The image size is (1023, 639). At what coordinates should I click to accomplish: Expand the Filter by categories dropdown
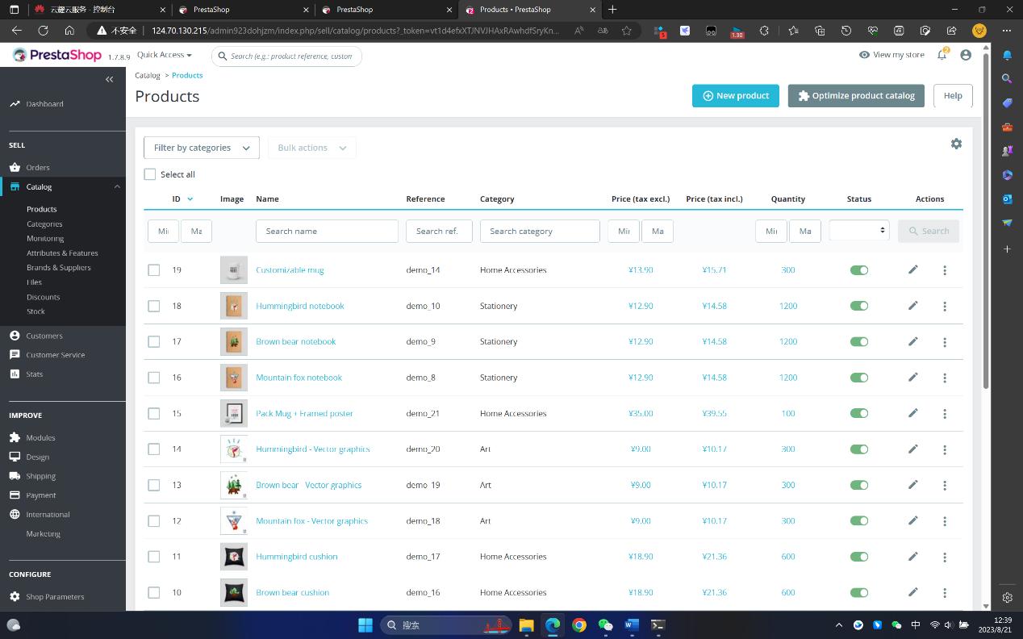201,148
